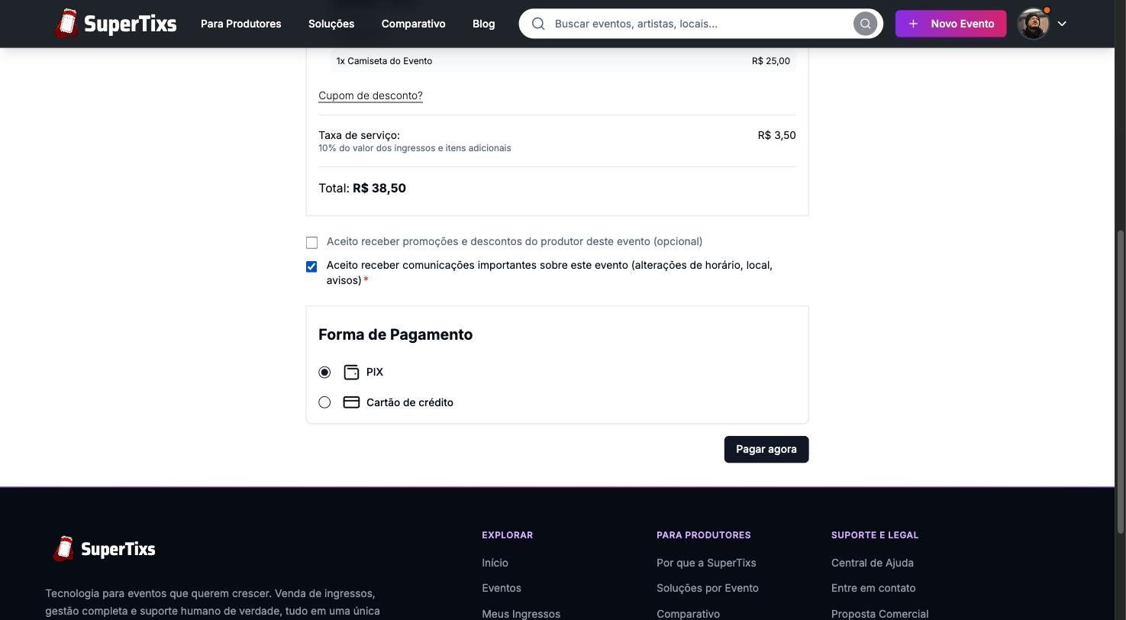
Task: Click the Novo Evento button
Action: (x=951, y=24)
